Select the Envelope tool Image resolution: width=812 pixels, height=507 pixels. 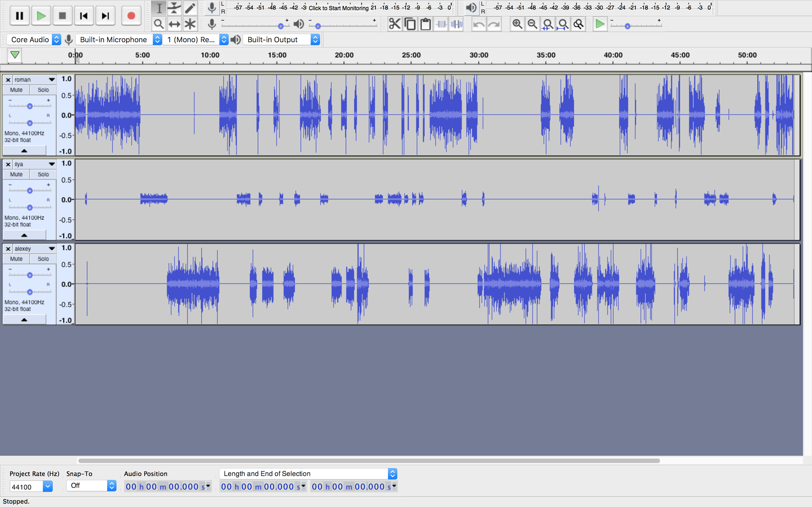coord(174,8)
